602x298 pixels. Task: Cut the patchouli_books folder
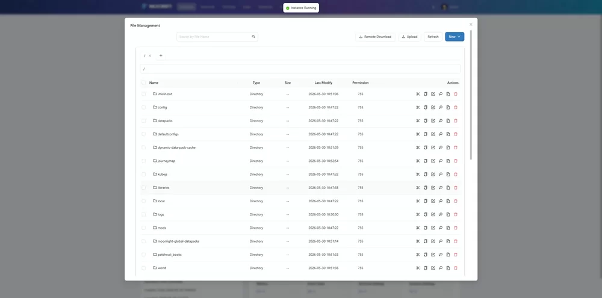coord(418,255)
